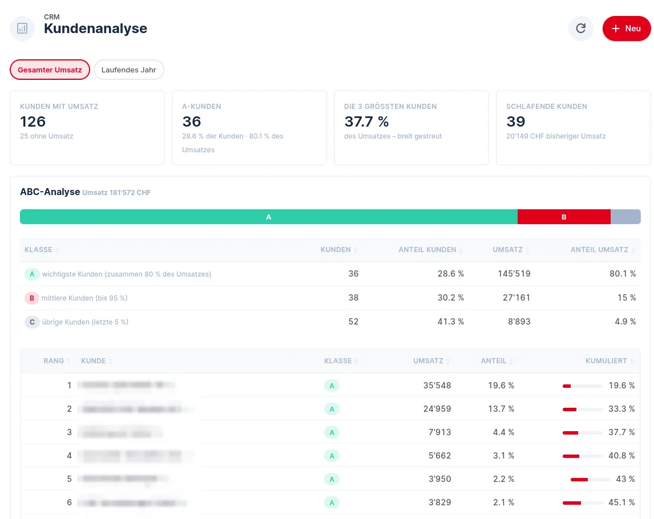654x519 pixels.
Task: Sort ABC table by Kunden count
Action: (x=338, y=250)
